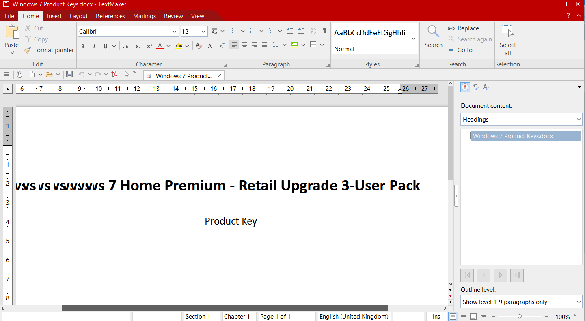Click the zoom slider handle
Viewport: 585px width, 321px height.
(x=519, y=316)
